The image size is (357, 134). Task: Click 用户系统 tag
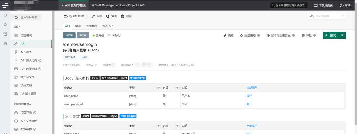point(70,57)
